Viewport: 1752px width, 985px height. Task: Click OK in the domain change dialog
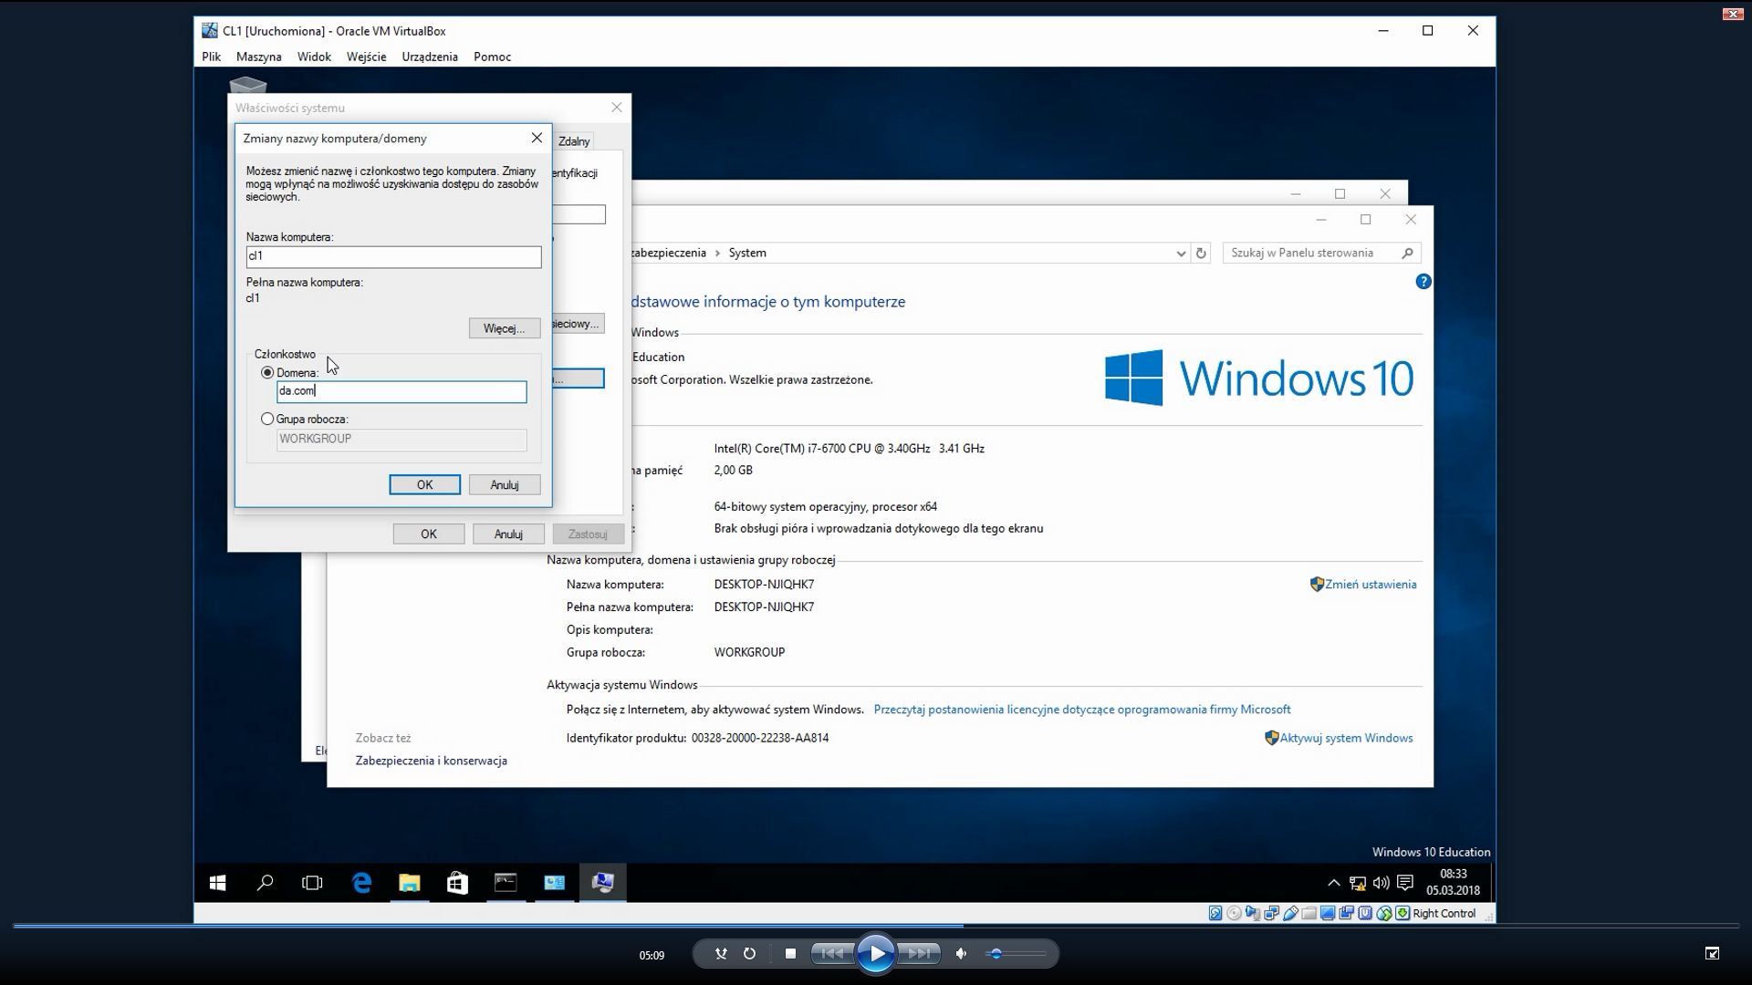424,484
